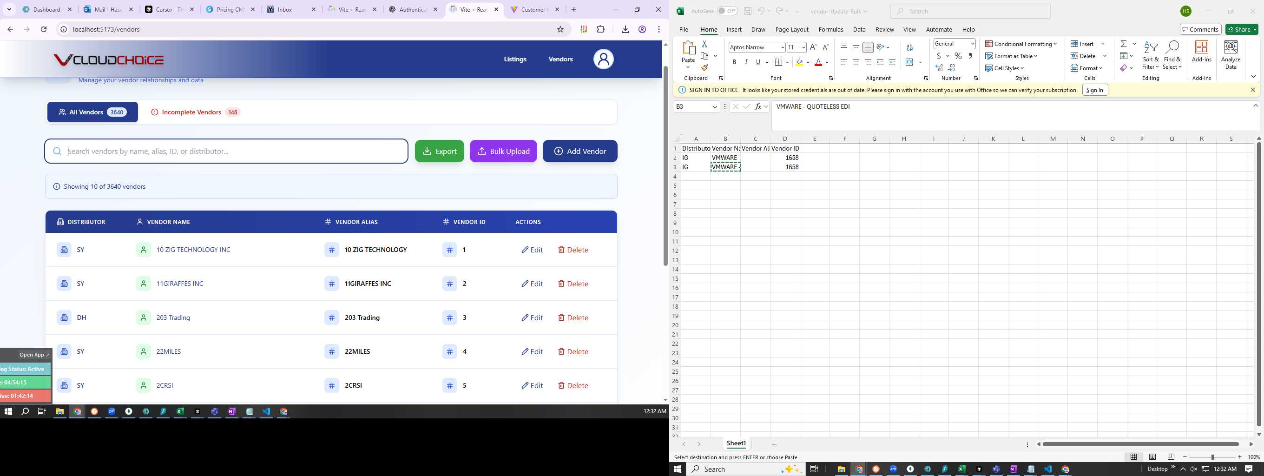
Task: Click the Add Vendor button
Action: click(x=580, y=151)
